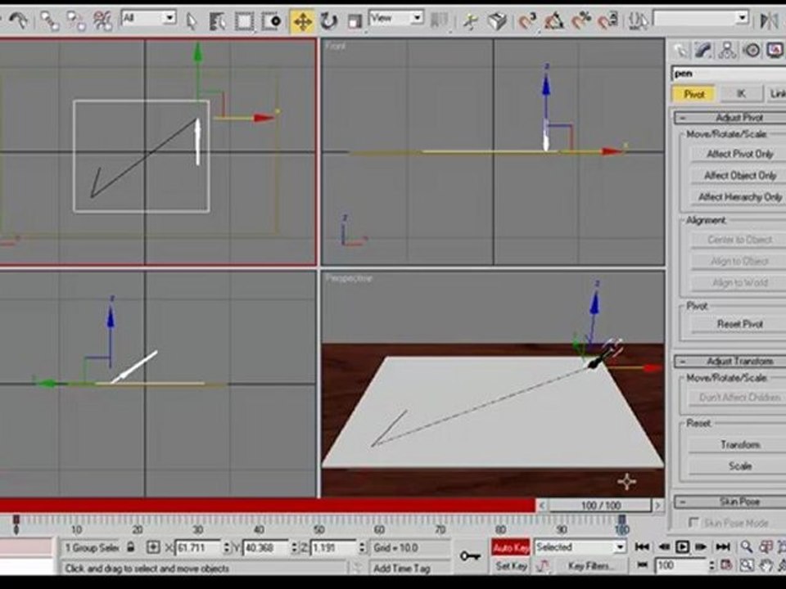
Task: Click the Select and Manipulate icon
Action: [470, 21]
